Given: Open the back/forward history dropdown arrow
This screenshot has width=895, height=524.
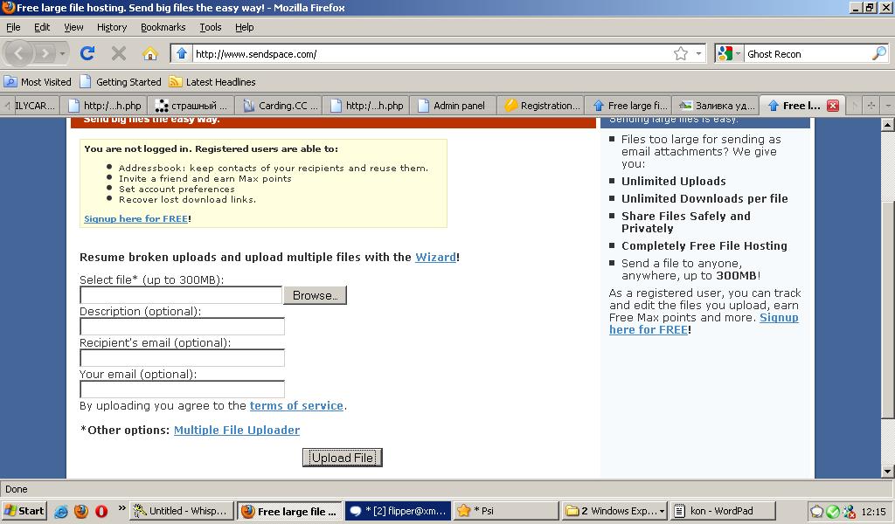Looking at the screenshot, I should point(62,53).
